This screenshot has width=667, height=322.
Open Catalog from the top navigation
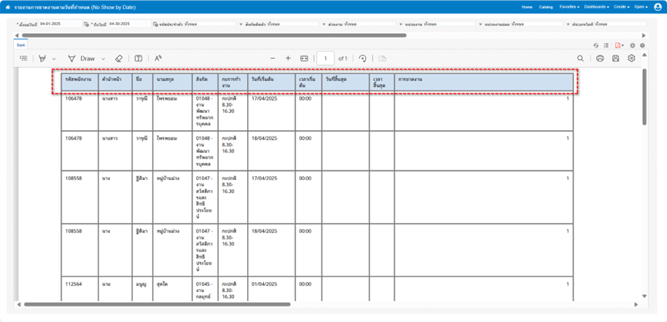(x=546, y=7)
